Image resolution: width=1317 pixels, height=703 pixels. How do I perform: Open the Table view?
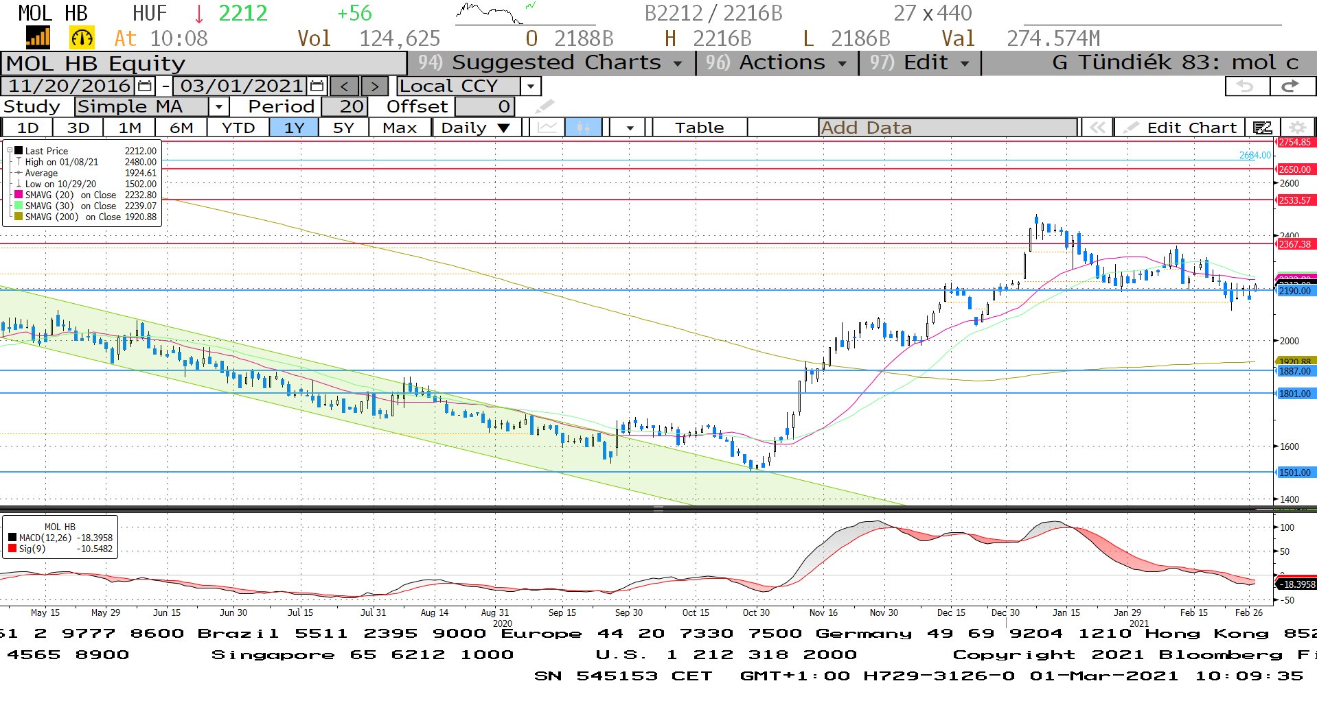click(x=699, y=128)
